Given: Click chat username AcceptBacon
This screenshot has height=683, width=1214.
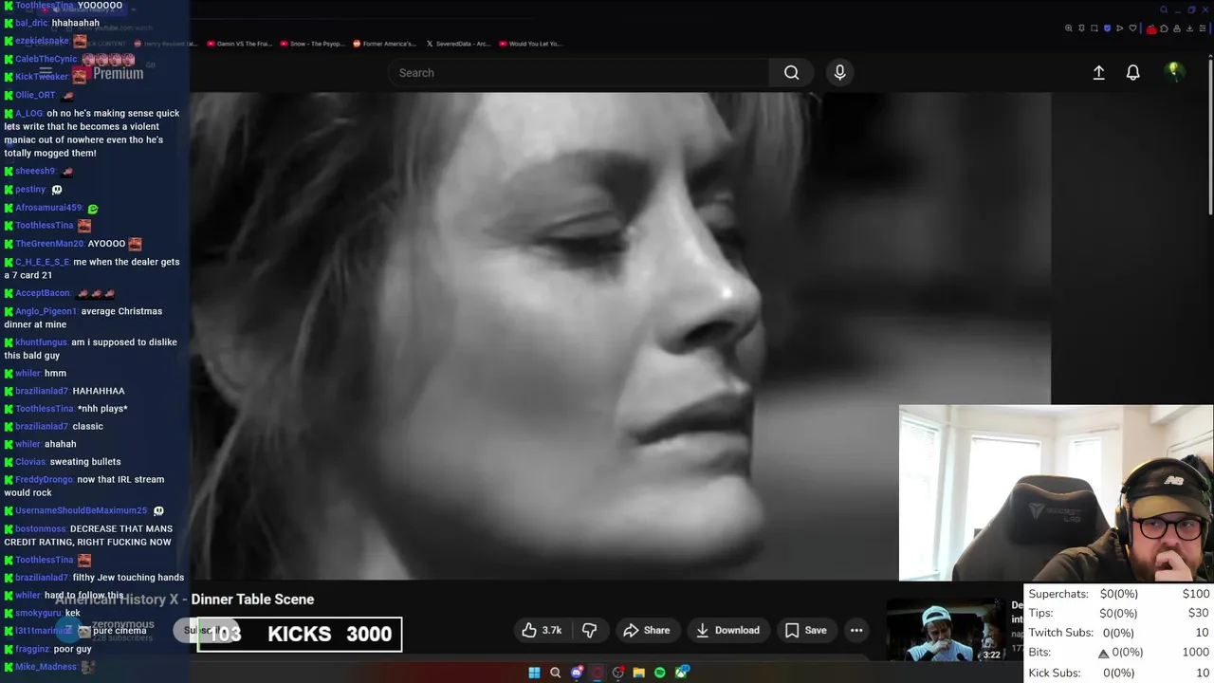Looking at the screenshot, I should coord(43,293).
